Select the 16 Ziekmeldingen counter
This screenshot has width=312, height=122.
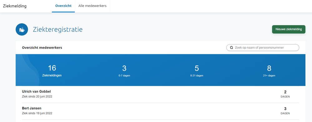coord(52,70)
